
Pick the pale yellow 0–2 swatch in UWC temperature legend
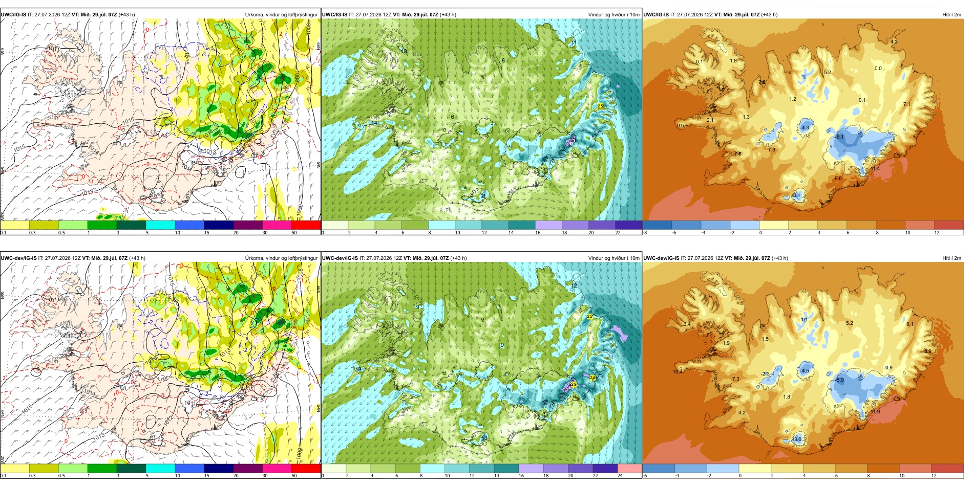pos(774,225)
